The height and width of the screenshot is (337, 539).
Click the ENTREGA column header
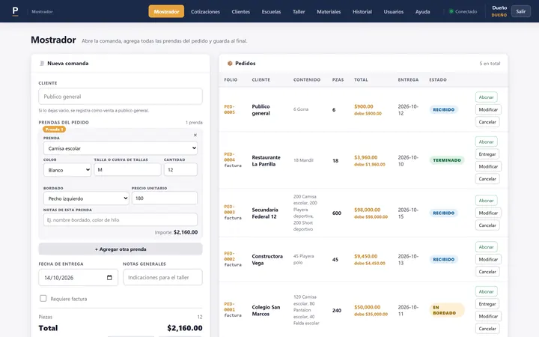408,80
